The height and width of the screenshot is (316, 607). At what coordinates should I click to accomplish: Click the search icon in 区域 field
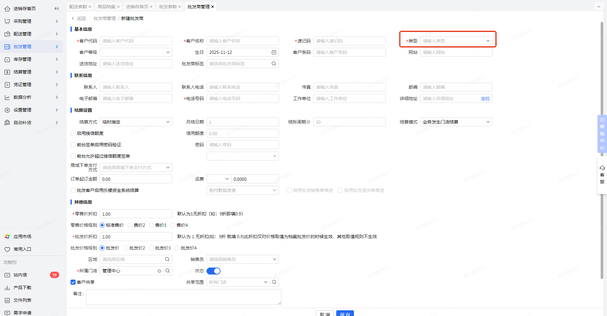pyautogui.click(x=167, y=259)
